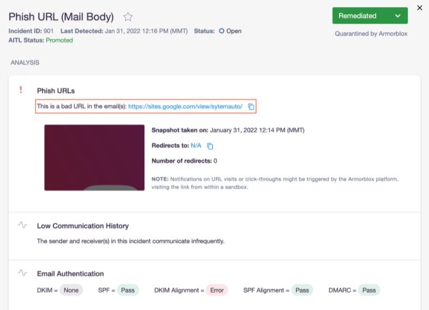Image resolution: width=429 pixels, height=310 pixels.
Task: Open the URL snapshot thumbnail
Action: coord(94,158)
